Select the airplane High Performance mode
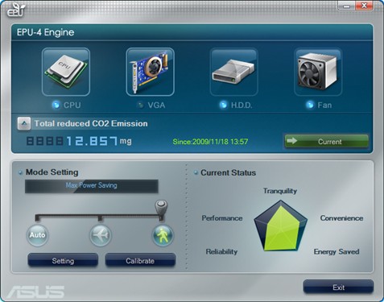The width and height of the screenshot is (384, 302). [101, 235]
